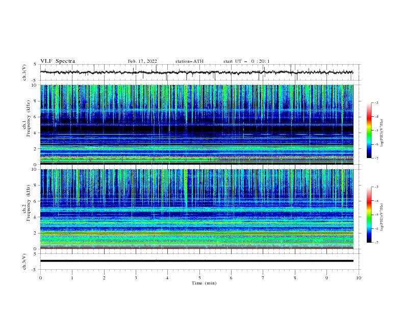Image resolution: width=404 pixels, height=312 pixels.
Task: Select the "ch.1(V)" vertical axis label
Action: point(24,72)
